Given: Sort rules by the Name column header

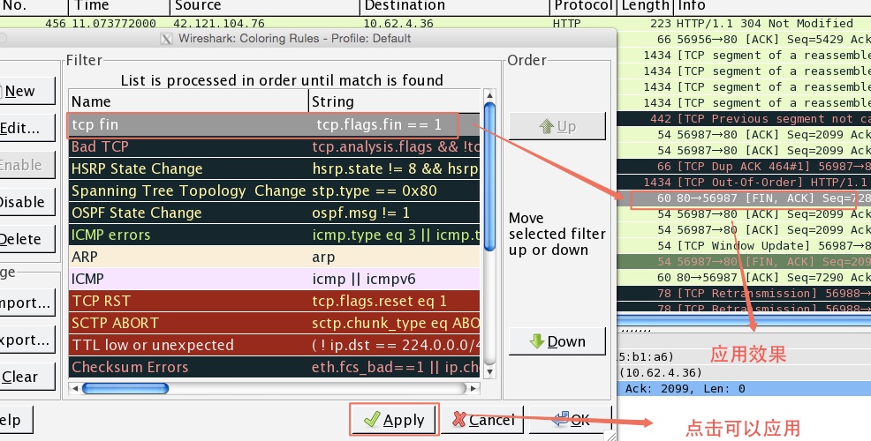Looking at the screenshot, I should 188,101.
